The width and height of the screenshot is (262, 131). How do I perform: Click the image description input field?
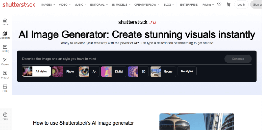(121, 59)
